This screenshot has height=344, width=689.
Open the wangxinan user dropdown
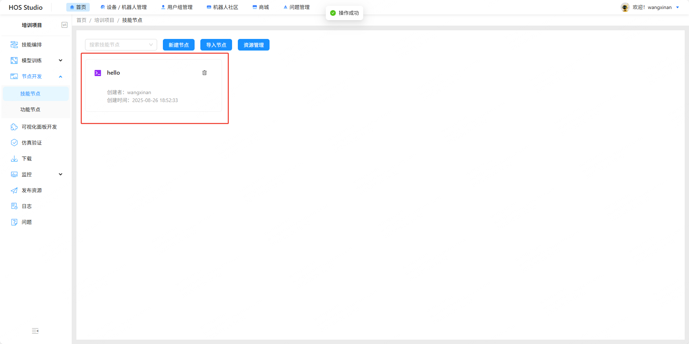click(x=677, y=7)
